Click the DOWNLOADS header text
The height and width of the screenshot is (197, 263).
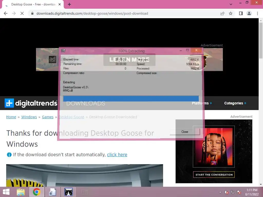(86, 103)
